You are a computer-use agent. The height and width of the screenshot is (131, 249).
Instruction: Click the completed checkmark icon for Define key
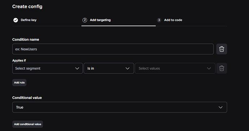[x=16, y=20]
